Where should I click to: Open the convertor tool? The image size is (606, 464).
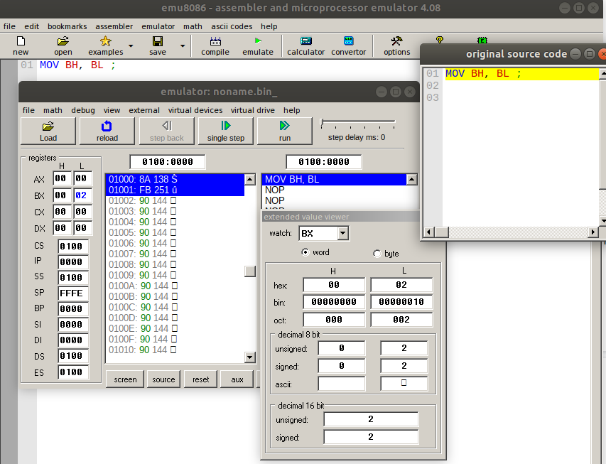348,42
